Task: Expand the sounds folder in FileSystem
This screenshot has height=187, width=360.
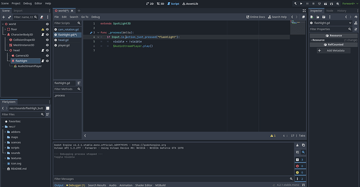Action: tap(5, 153)
